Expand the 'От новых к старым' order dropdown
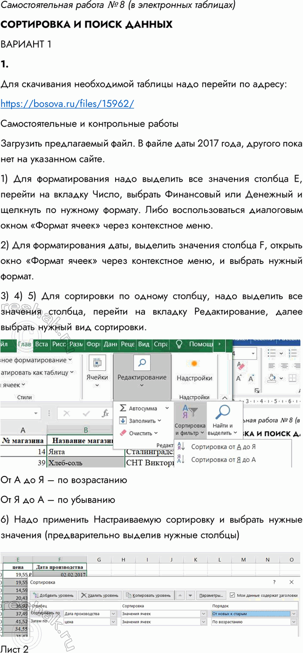Viewport: 303px width, 653px height. point(294,614)
